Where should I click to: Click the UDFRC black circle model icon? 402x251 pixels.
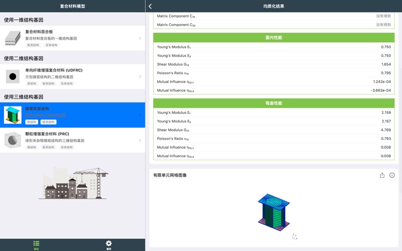tap(13, 76)
